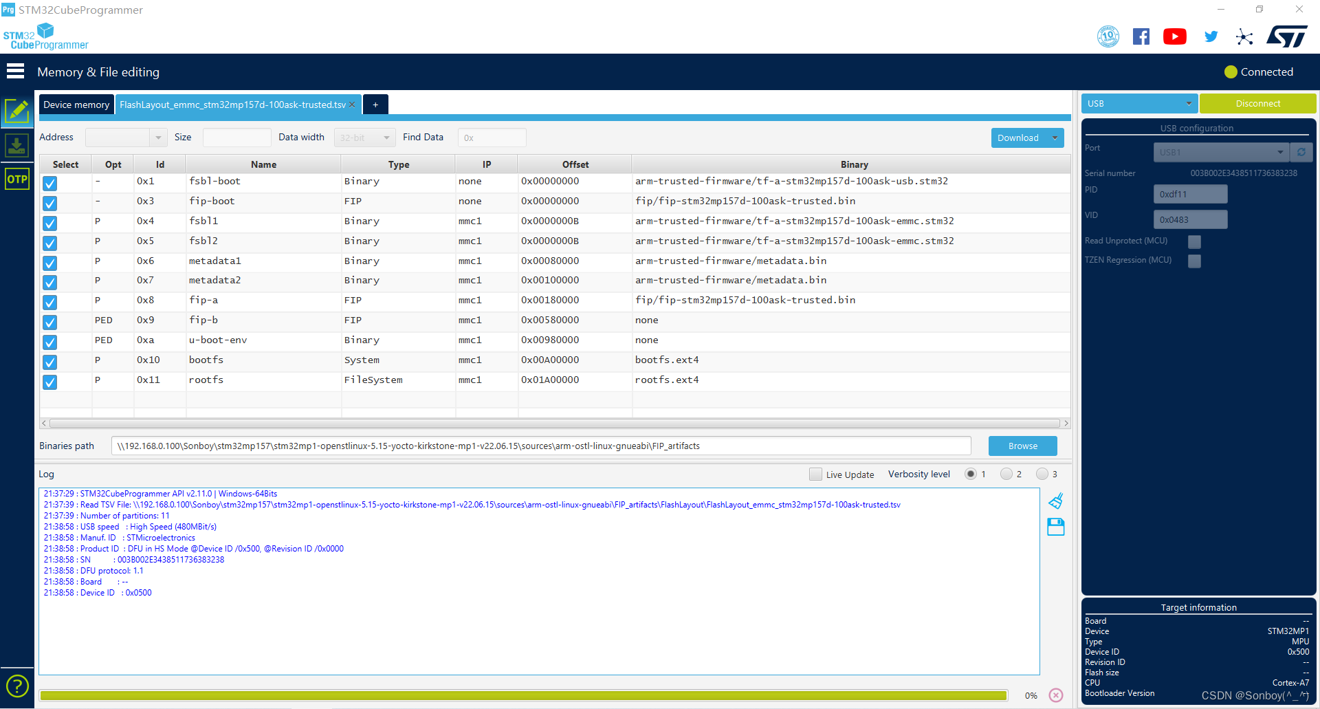Screen dimensions: 1320x709
Task: Uncheck the fip-boot partition row
Action: [x=49, y=203]
